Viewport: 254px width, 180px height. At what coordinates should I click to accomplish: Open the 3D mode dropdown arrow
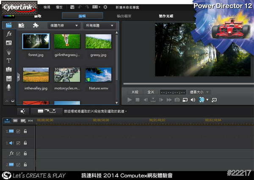pyautogui.click(x=207, y=100)
